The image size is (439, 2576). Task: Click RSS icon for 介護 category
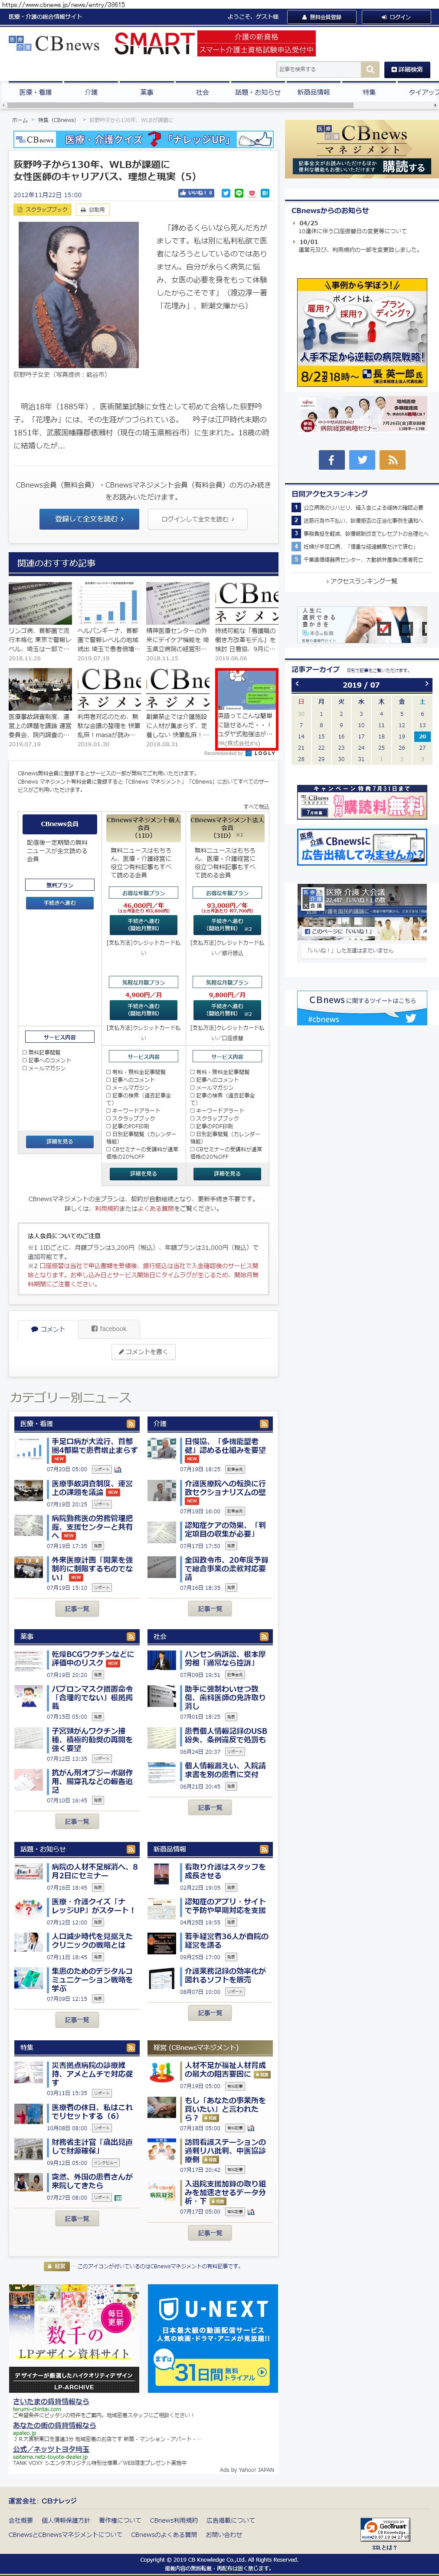point(264,1424)
